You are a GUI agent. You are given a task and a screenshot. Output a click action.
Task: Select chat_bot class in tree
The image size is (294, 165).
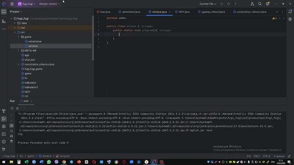tap(30, 60)
